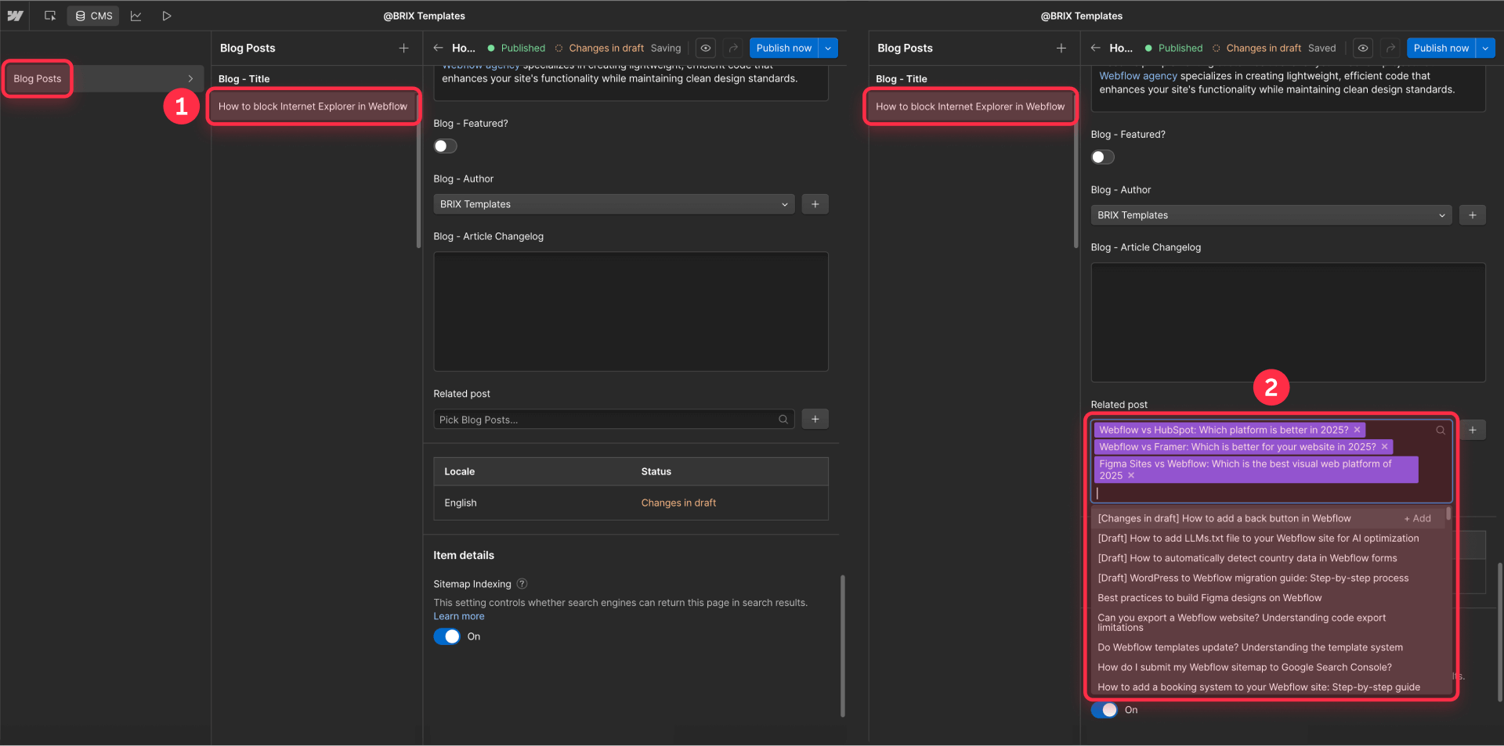Open the Insights chart icon
The height and width of the screenshot is (746, 1504).
pos(136,16)
